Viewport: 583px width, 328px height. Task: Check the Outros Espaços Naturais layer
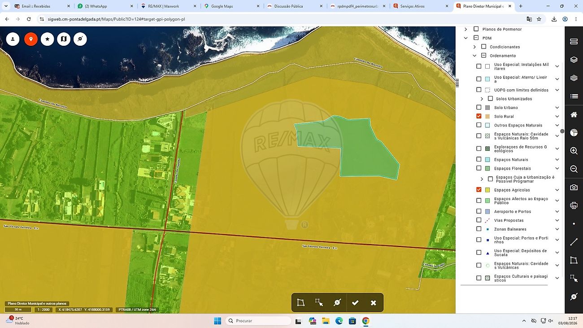(479, 125)
